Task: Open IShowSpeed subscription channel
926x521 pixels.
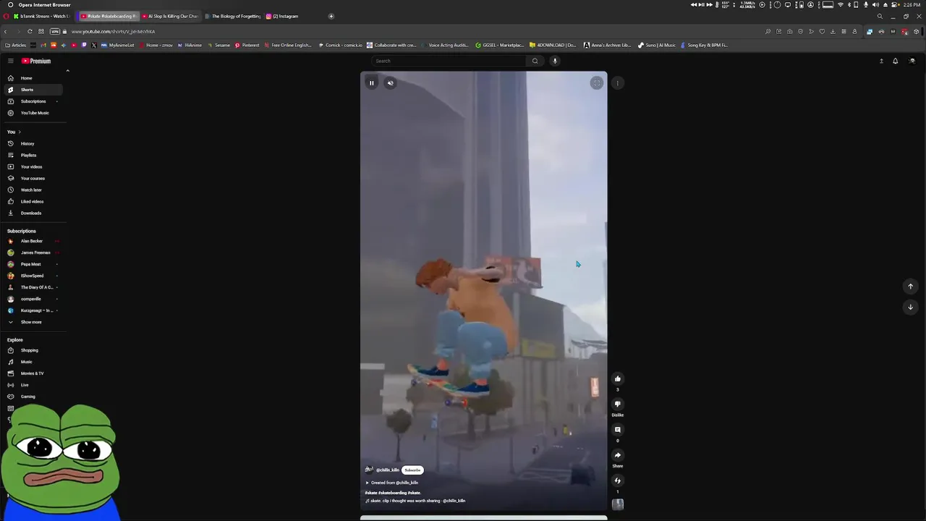Action: (32, 276)
